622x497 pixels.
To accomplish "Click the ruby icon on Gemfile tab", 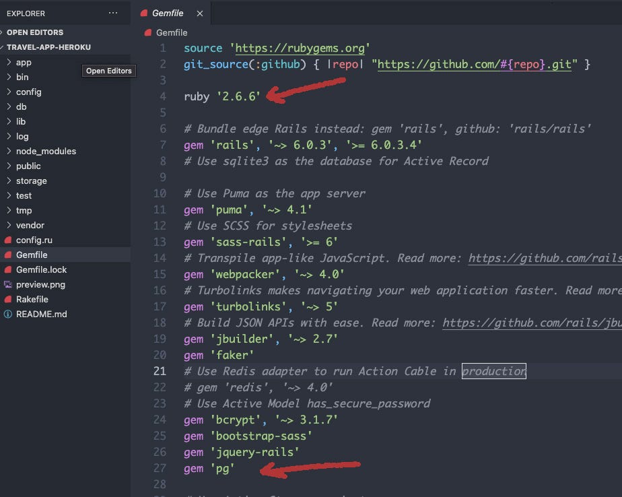I will pos(143,13).
